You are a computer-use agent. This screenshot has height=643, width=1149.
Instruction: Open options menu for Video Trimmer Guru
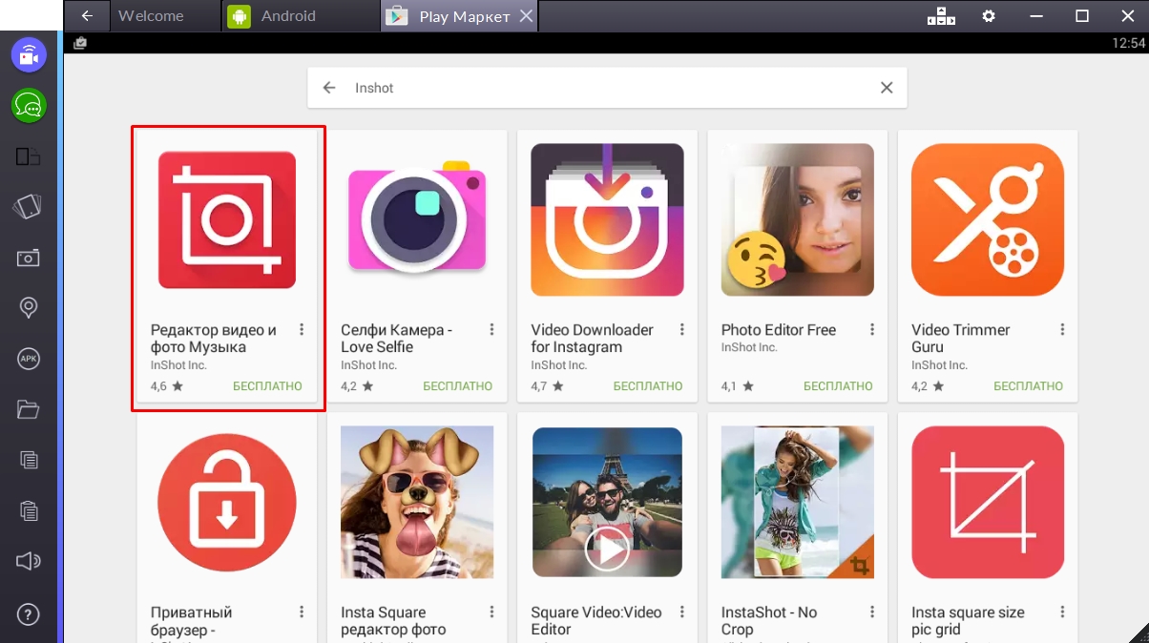tap(1062, 329)
